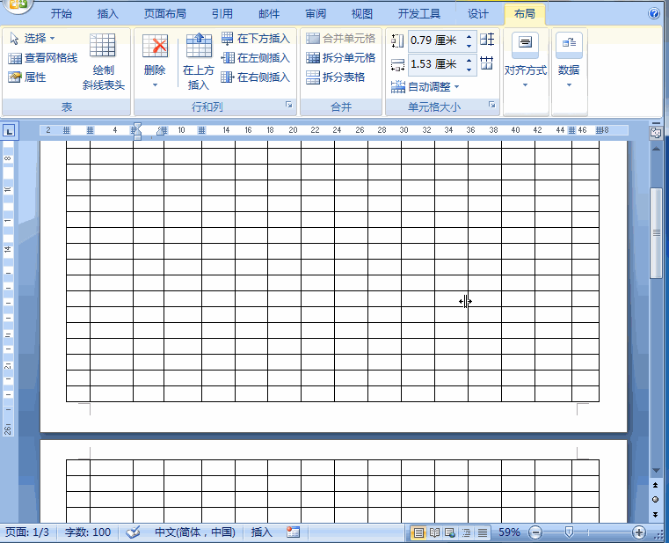Click the row height field 0.79 厘米
Image resolution: width=669 pixels, height=543 pixels.
[x=436, y=40]
